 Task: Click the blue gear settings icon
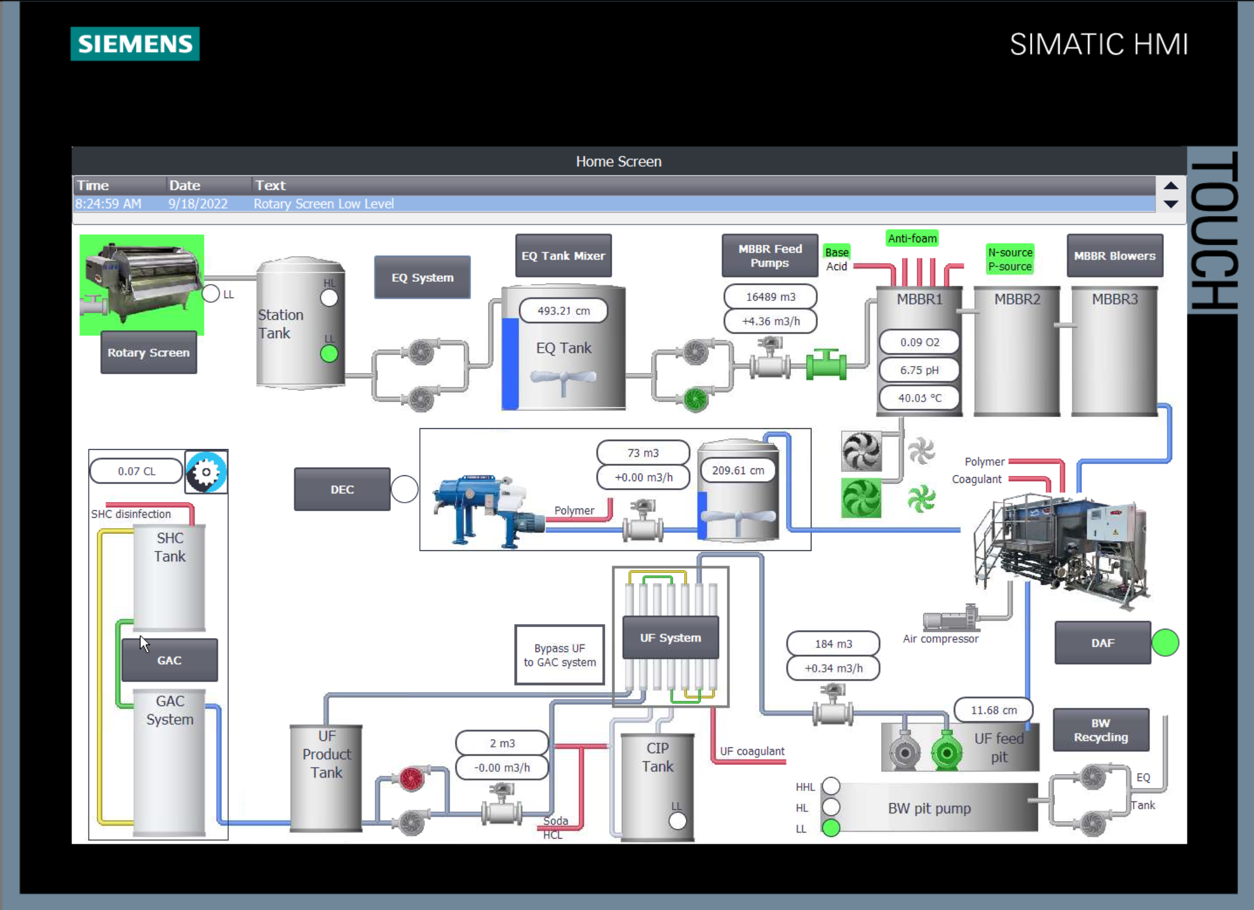coord(206,472)
